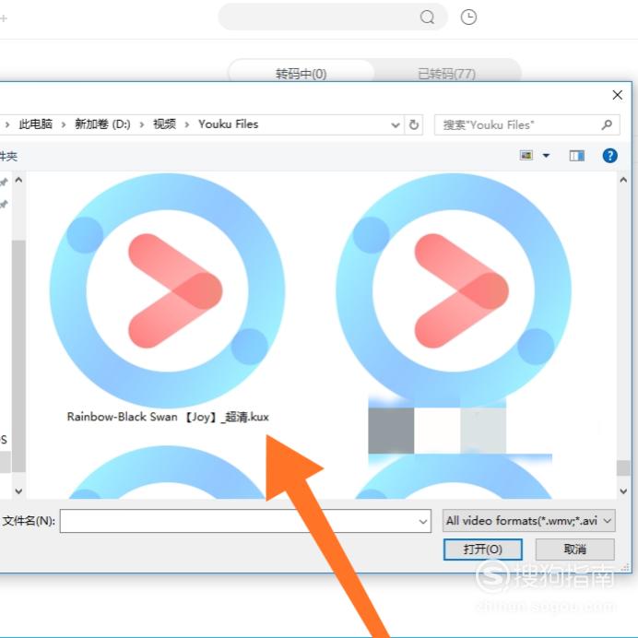
Task: Expand the file name history dropdown
Action: (x=423, y=521)
